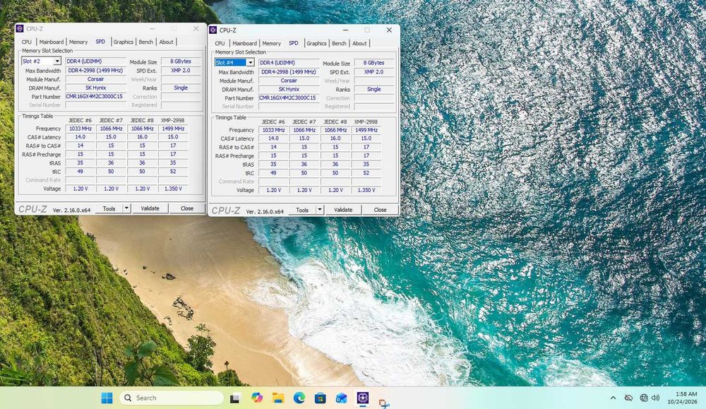Viewport: 706px width, 409px height.
Task: Click the Close button in Slot #4 window
Action: 380,210
